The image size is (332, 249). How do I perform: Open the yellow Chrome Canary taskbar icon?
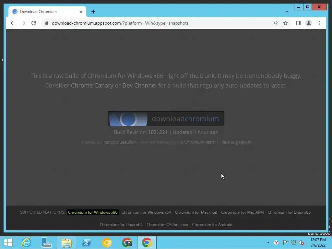point(106,243)
